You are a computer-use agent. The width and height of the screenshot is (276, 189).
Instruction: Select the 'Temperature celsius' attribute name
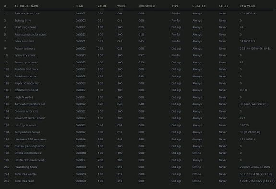pyautogui.click(x=27, y=132)
